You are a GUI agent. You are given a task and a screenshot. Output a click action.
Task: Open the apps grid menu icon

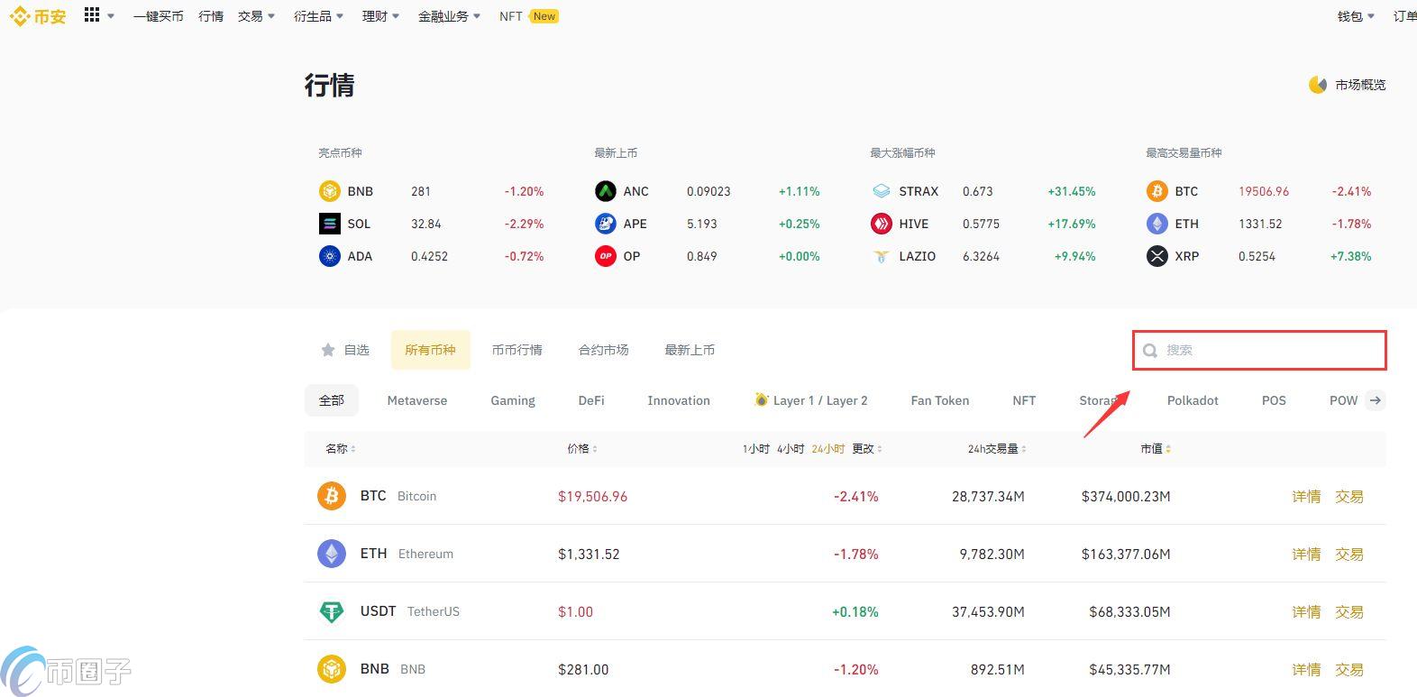(x=92, y=15)
